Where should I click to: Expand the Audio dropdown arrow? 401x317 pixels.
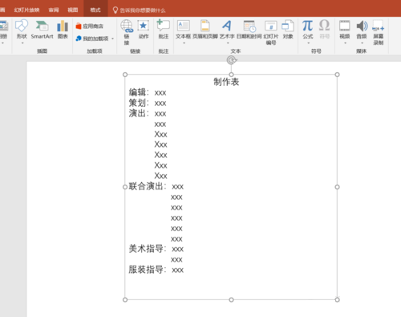[x=363, y=43]
